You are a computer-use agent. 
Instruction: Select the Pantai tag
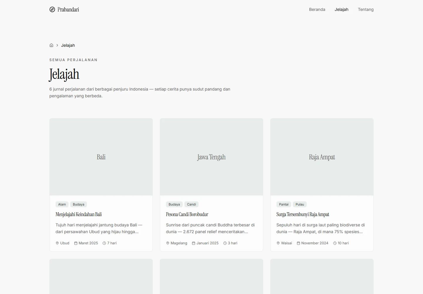point(284,204)
